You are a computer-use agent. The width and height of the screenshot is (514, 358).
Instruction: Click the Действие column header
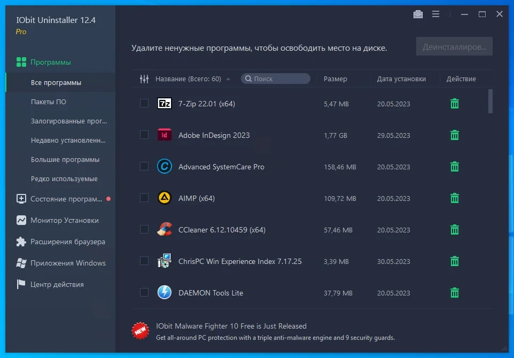461,79
